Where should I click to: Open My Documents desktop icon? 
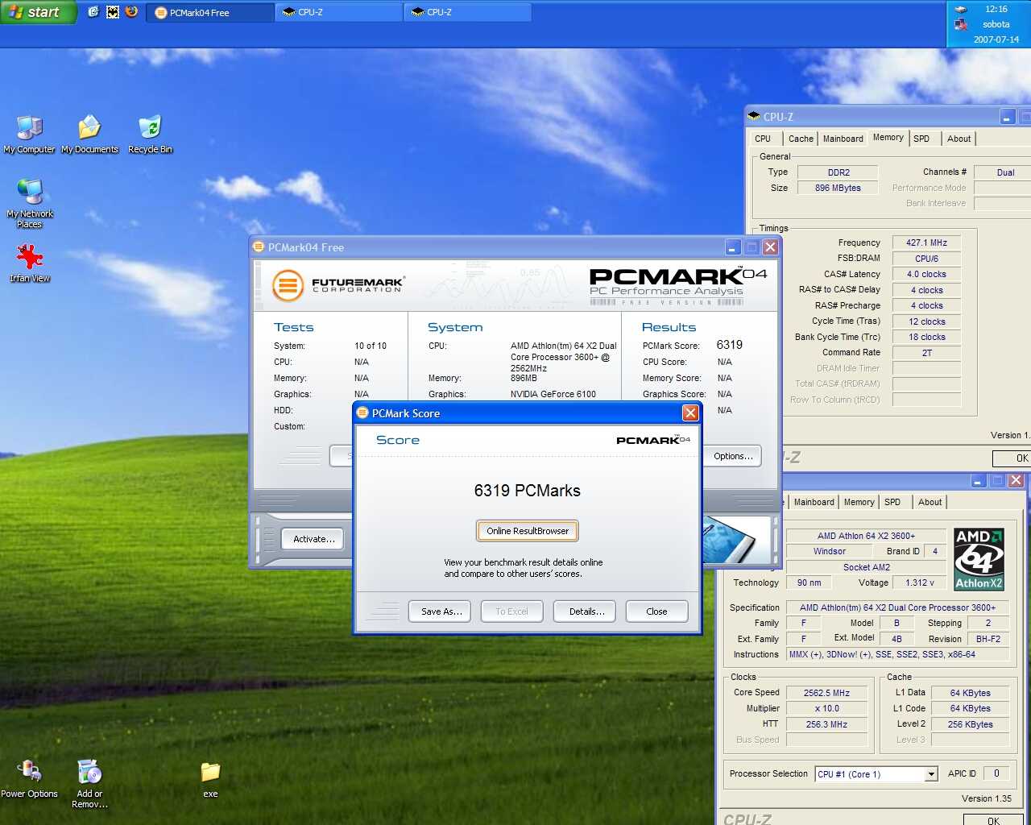click(x=89, y=135)
